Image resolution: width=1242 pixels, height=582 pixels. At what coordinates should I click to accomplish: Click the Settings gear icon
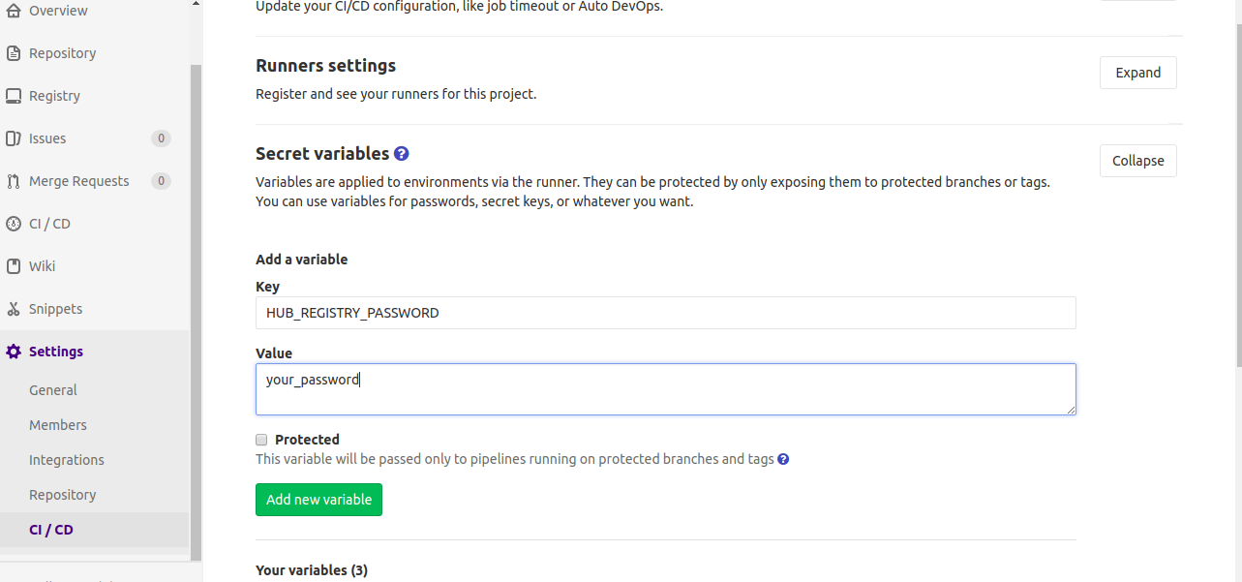coord(14,352)
